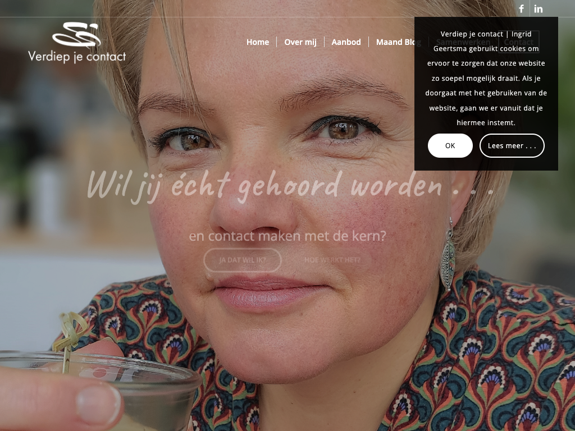The width and height of the screenshot is (575, 431).
Task: Open the 'Over mij' menu item
Action: (x=300, y=42)
